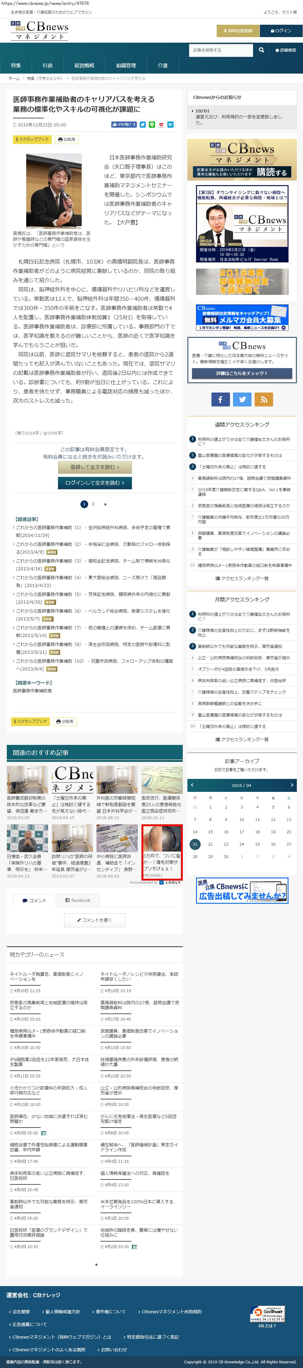Select date 21 in the archive calendar

195,844
